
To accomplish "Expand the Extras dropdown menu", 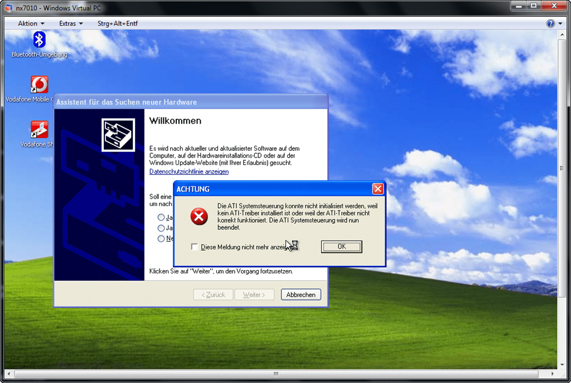I will [71, 23].
